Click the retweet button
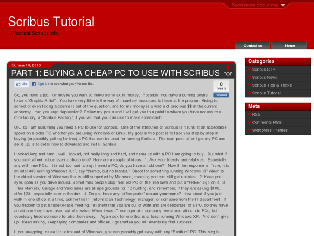 coord(221,95)
